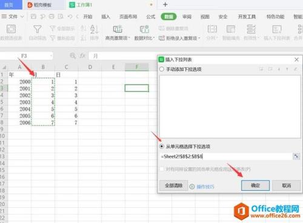Click the range selector icon in dialog
The width and height of the screenshot is (303, 223).
coord(296,156)
